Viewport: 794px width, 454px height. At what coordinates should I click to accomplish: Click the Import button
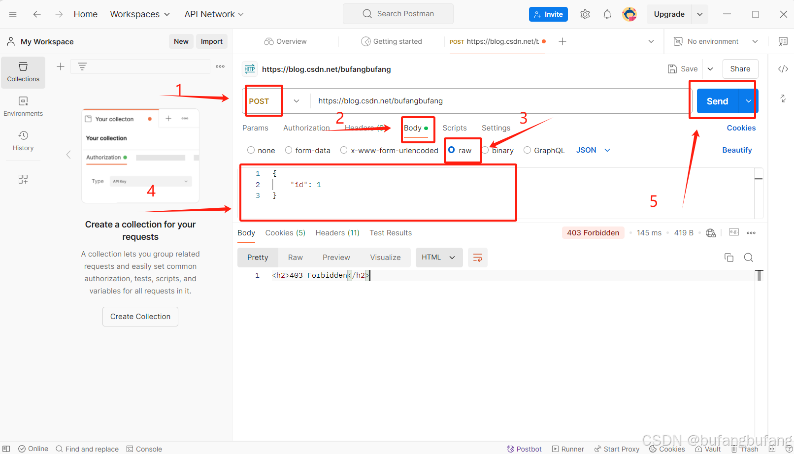pos(212,41)
